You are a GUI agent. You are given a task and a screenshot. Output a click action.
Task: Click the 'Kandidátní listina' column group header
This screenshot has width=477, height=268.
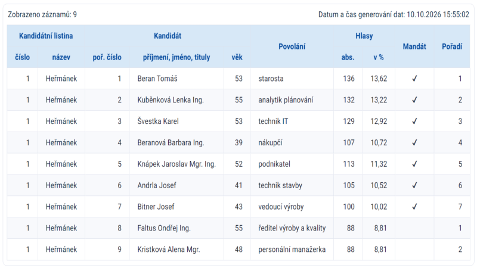pos(46,36)
